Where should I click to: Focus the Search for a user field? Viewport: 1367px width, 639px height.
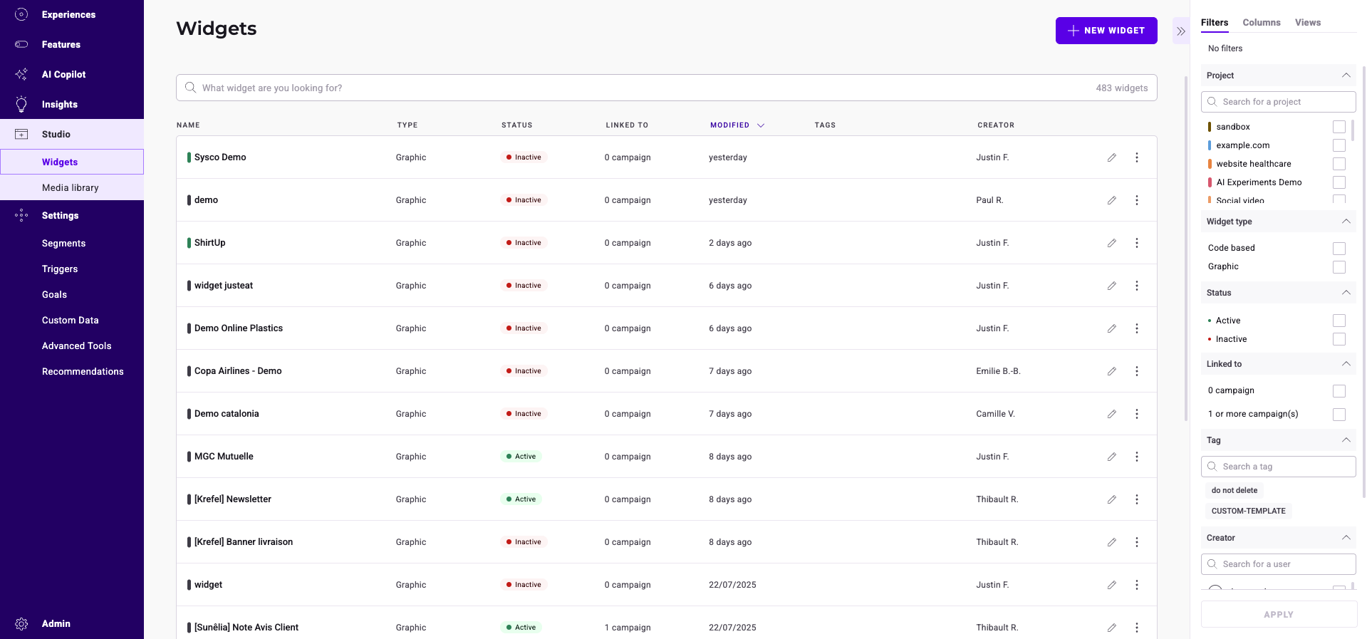(1279, 564)
